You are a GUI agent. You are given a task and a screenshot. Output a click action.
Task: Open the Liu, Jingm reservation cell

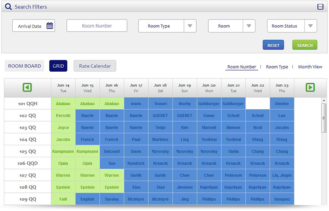[282, 175]
